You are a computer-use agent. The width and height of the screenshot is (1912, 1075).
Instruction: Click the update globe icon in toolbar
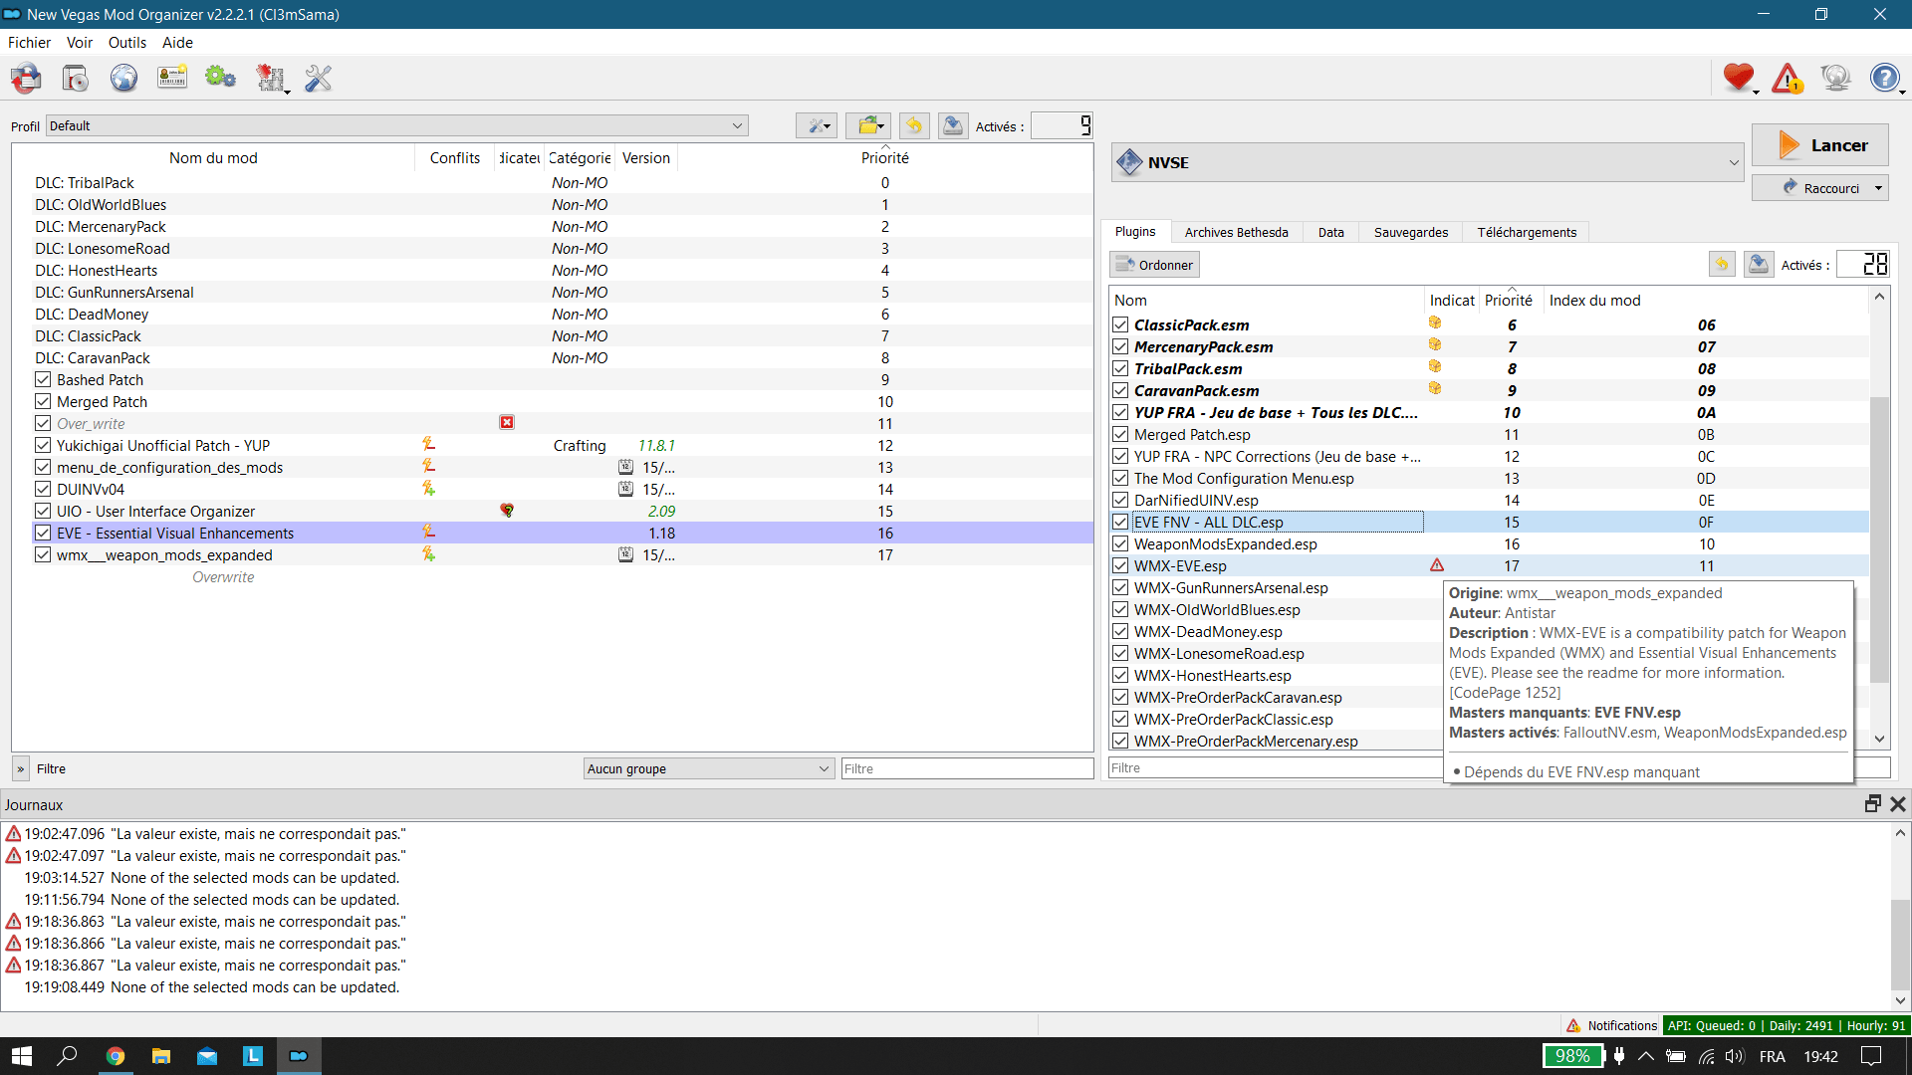(x=1835, y=78)
